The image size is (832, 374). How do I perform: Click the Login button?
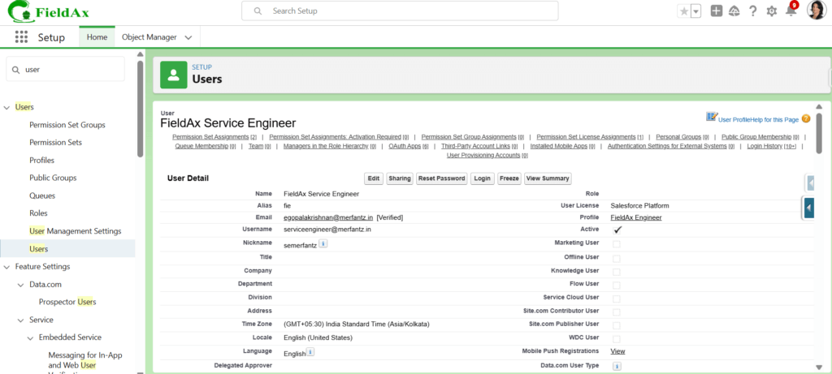[x=483, y=178]
